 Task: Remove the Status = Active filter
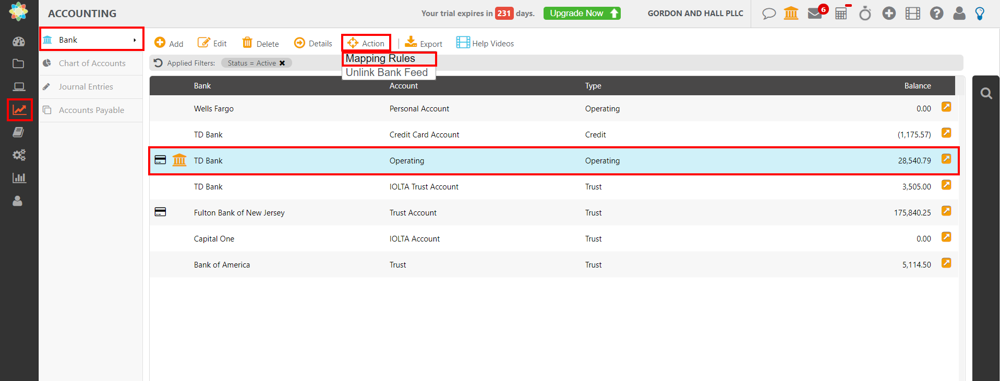pyautogui.click(x=282, y=63)
